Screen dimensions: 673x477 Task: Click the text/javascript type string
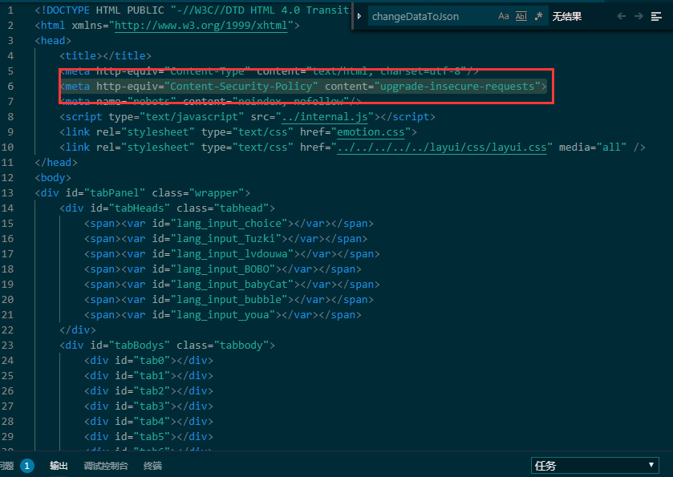[x=192, y=117]
